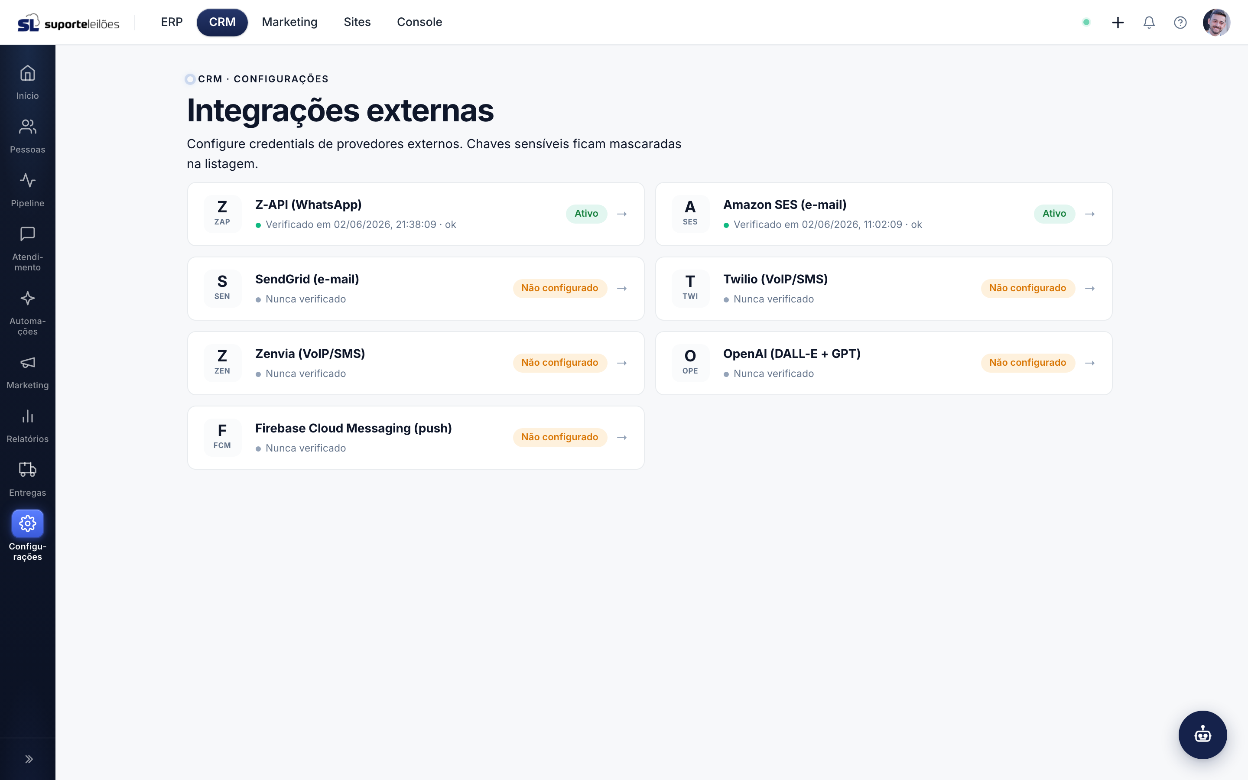Viewport: 1248px width, 780px height.
Task: Open the Z-API (WhatsApp) title
Action: tap(309, 205)
